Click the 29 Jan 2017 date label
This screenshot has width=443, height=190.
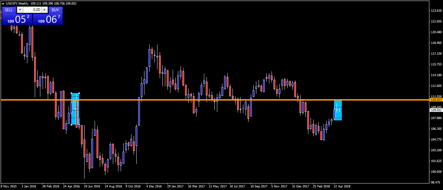click(175, 187)
